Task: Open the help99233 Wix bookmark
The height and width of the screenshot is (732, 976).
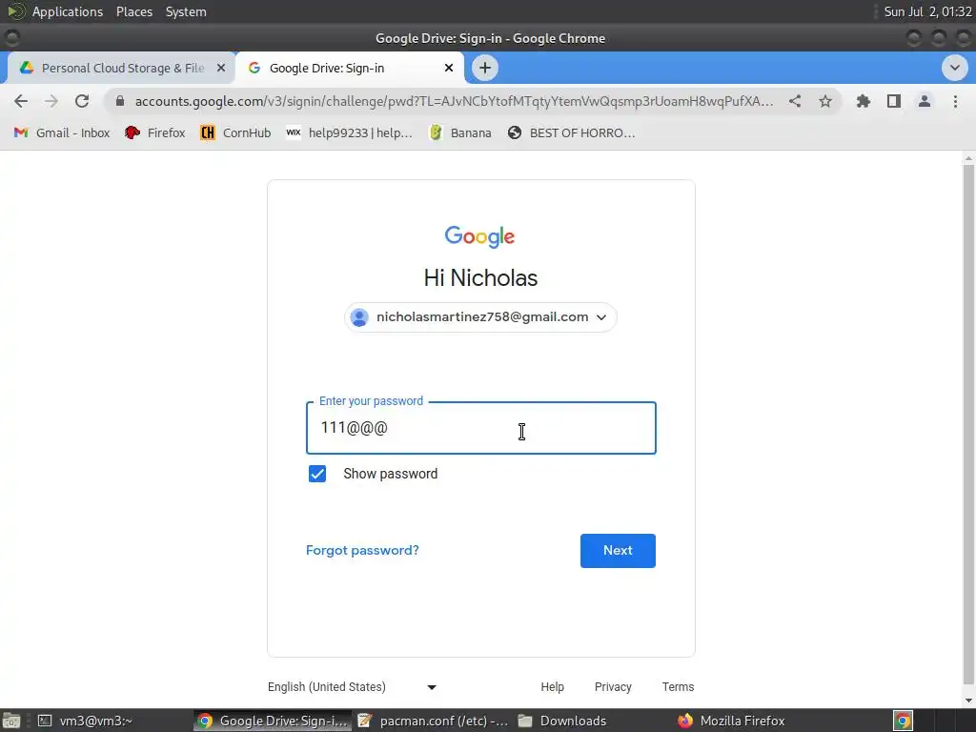Action: click(x=349, y=132)
